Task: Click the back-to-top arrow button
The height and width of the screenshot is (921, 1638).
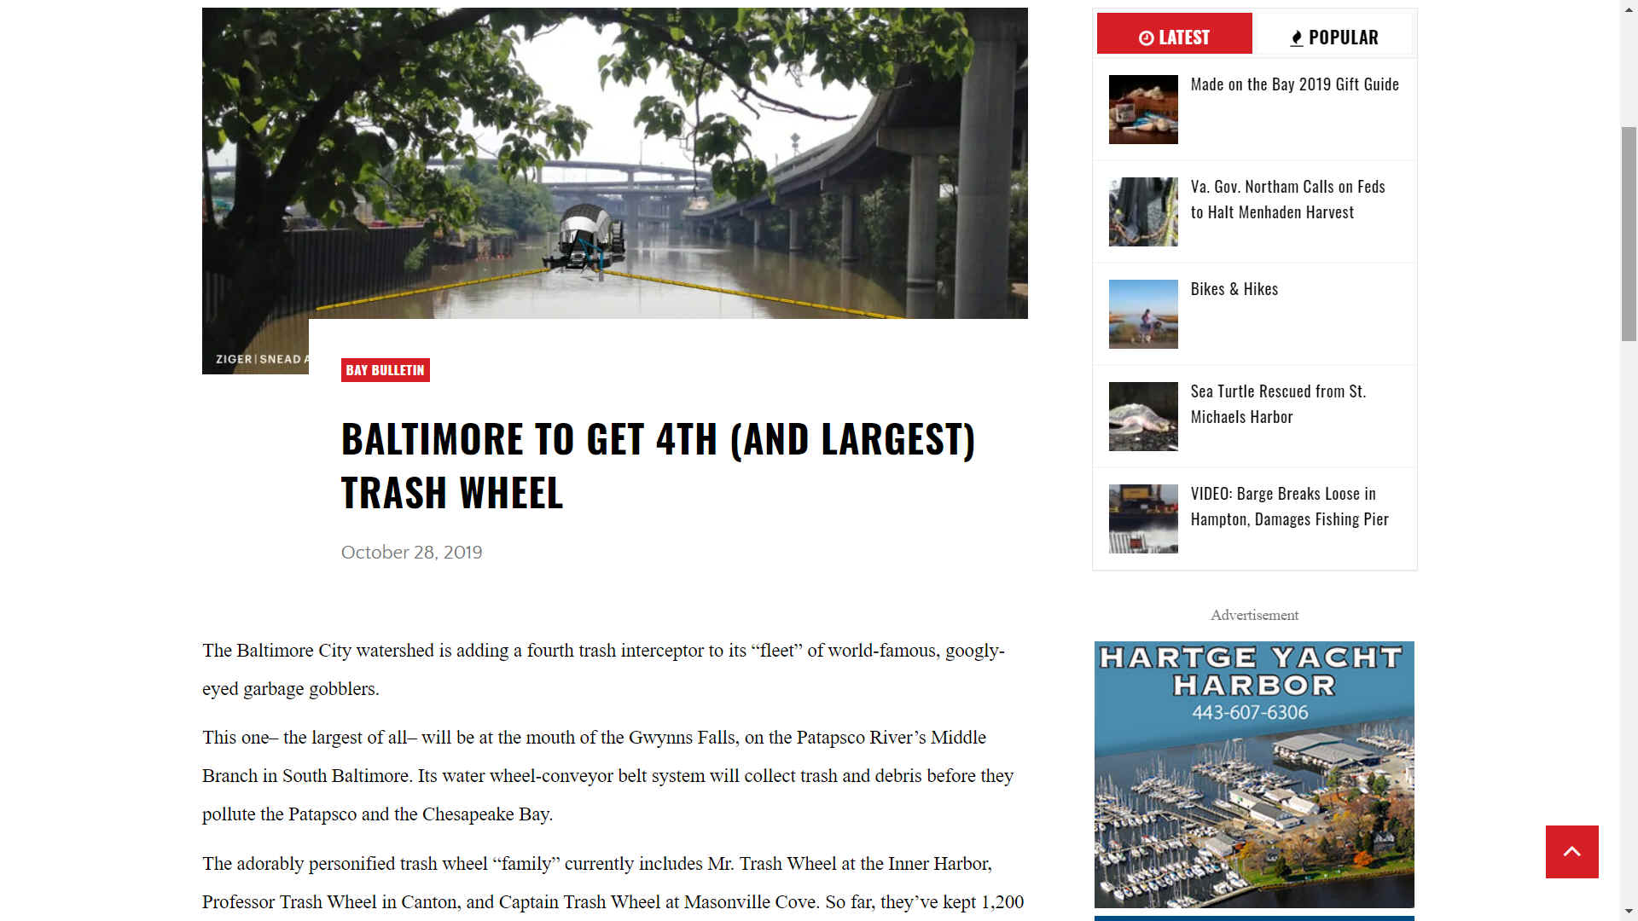Action: click(x=1571, y=851)
